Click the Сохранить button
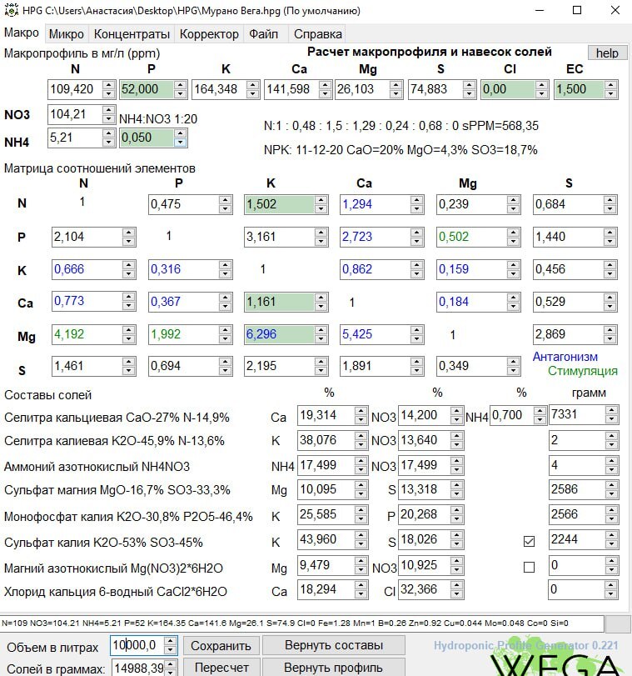The image size is (632, 676). (x=221, y=645)
